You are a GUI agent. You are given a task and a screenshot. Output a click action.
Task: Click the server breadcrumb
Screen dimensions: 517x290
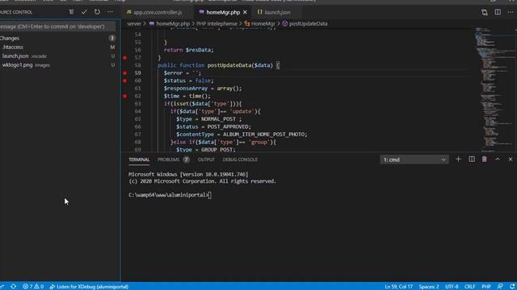[134, 23]
